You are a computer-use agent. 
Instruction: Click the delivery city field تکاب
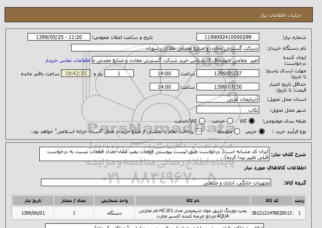(x=228, y=110)
